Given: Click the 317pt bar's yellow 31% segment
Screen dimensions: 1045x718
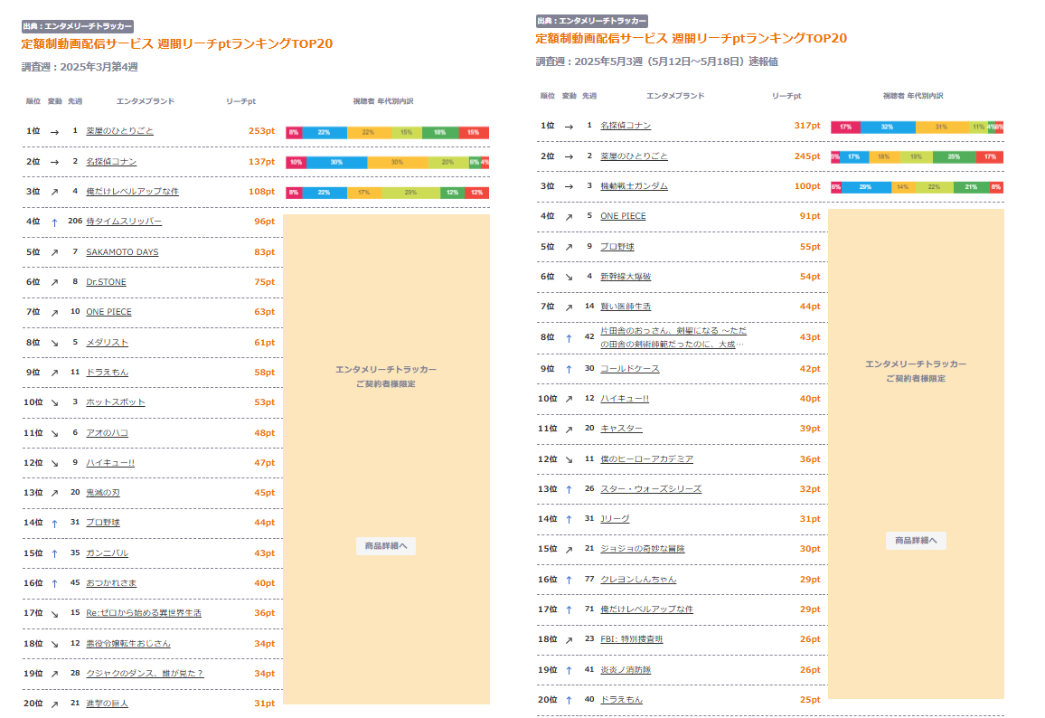Looking at the screenshot, I should tap(941, 128).
